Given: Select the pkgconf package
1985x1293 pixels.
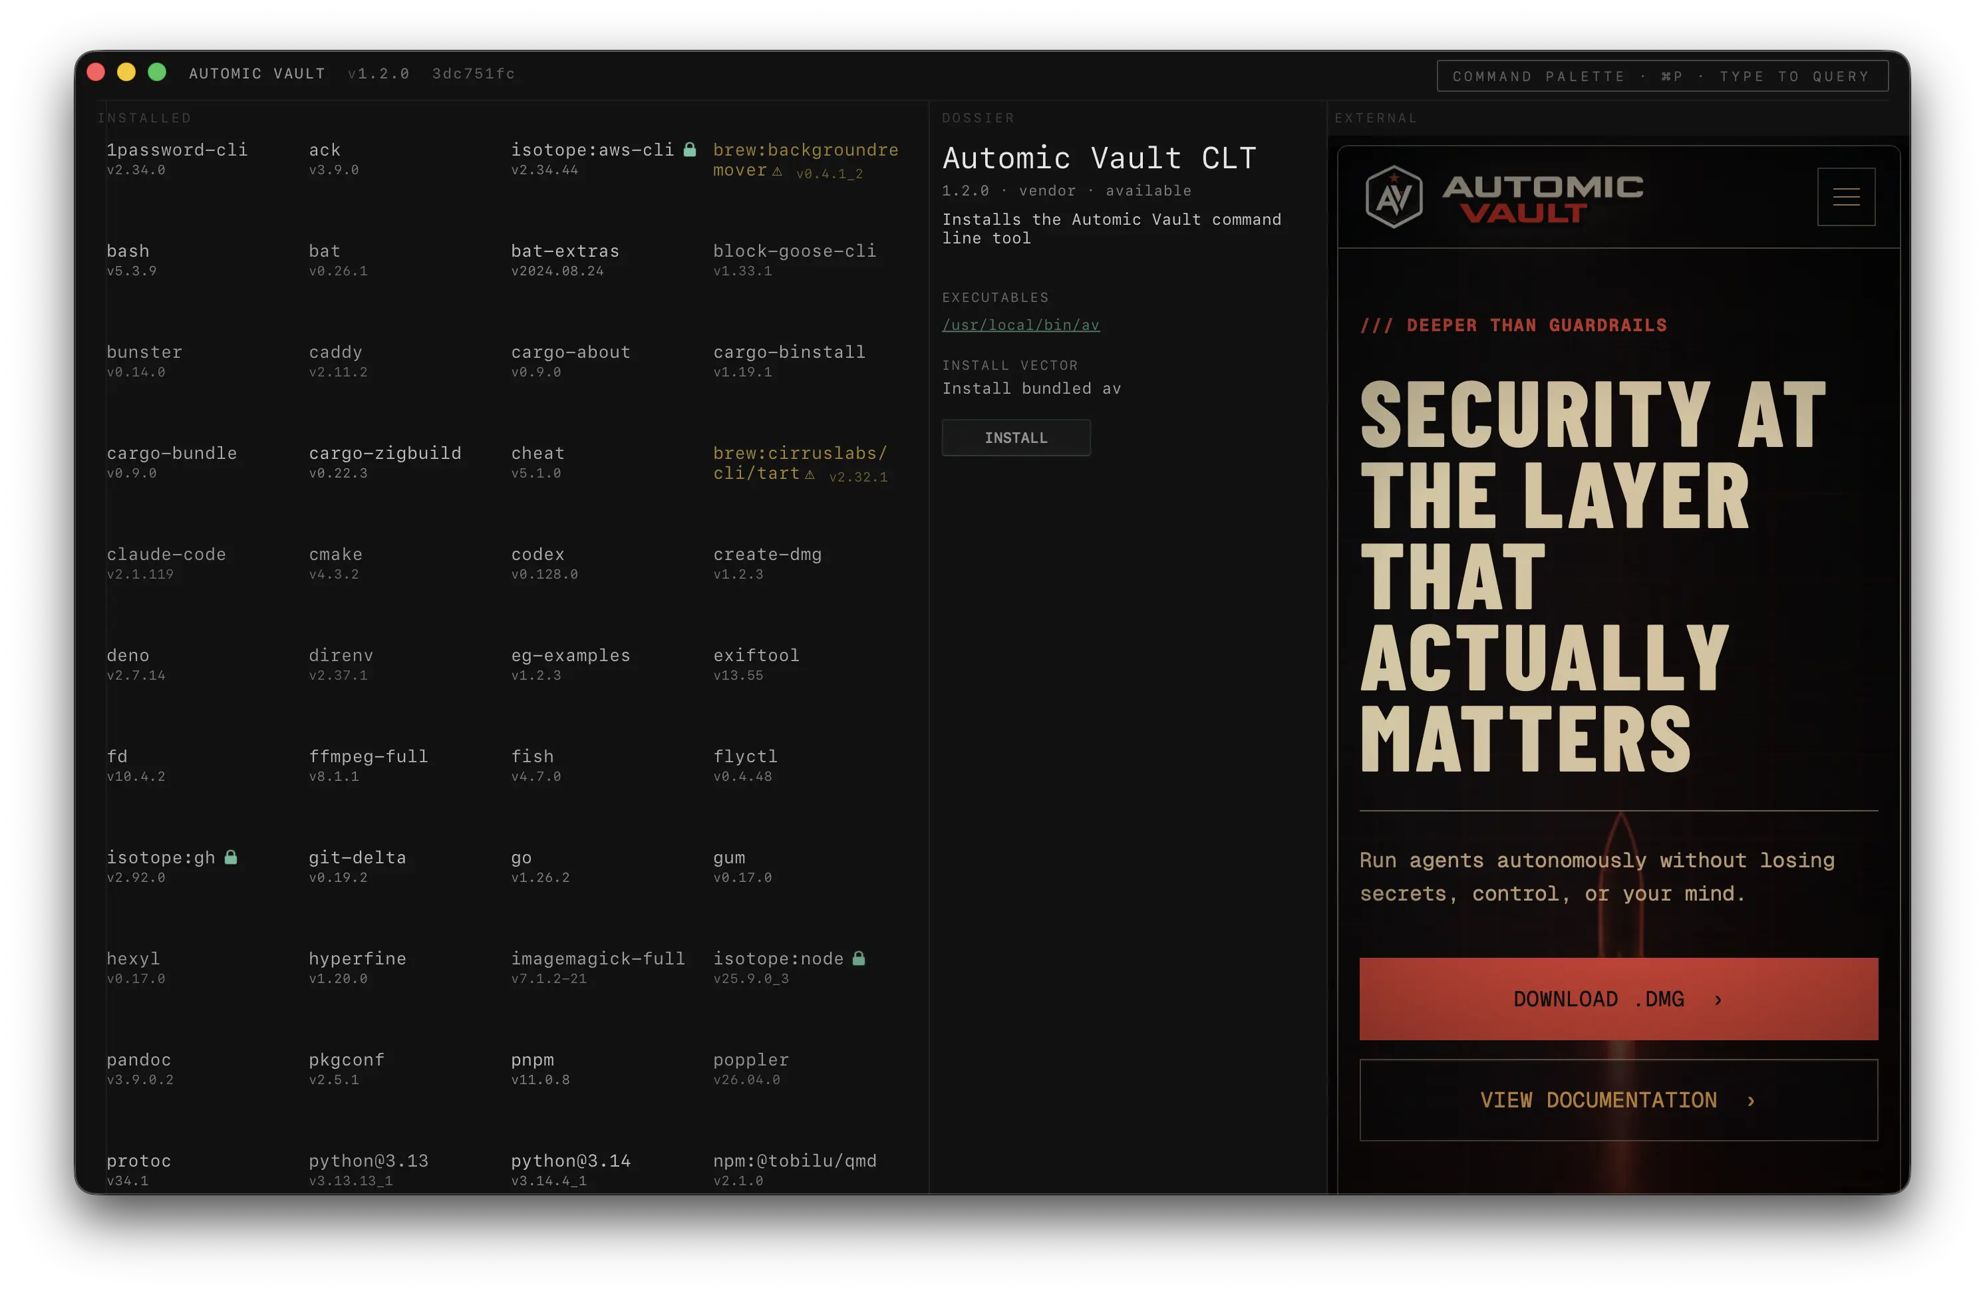Looking at the screenshot, I should coord(346,1069).
